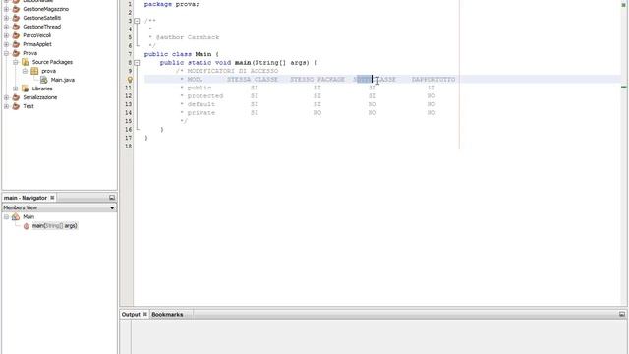Select ParcoVeicoli project label
Viewport: 629px width, 354px height.
pos(37,35)
